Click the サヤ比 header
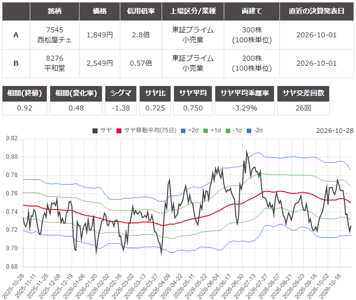 (155, 94)
